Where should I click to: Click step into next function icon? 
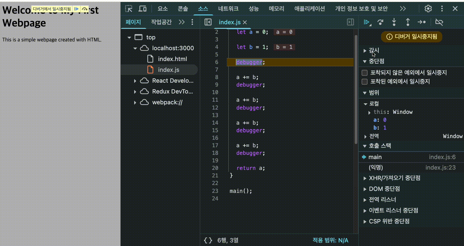pyautogui.click(x=394, y=22)
